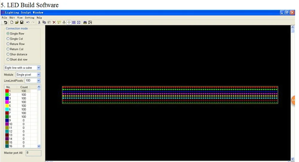Select port row number 12
Screen dimensions: 299x162
click(21, 131)
